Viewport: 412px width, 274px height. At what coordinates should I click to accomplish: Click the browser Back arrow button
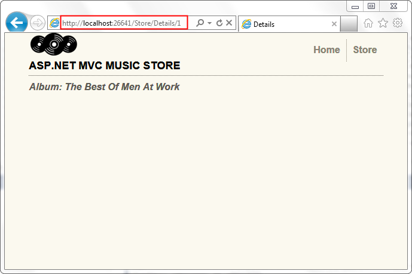click(x=17, y=23)
